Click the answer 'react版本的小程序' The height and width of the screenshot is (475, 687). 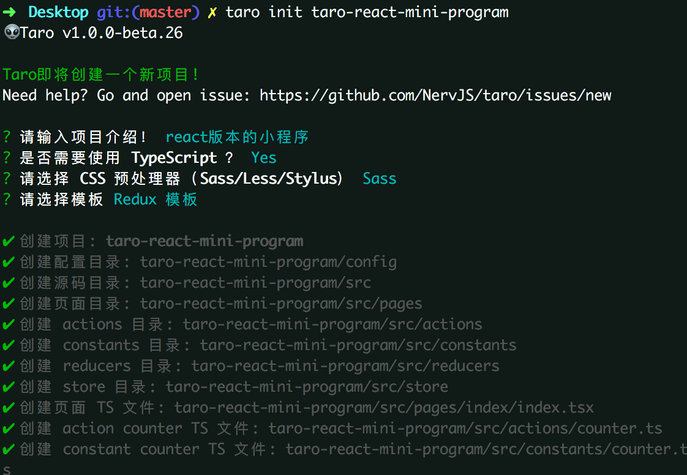pyautogui.click(x=237, y=137)
